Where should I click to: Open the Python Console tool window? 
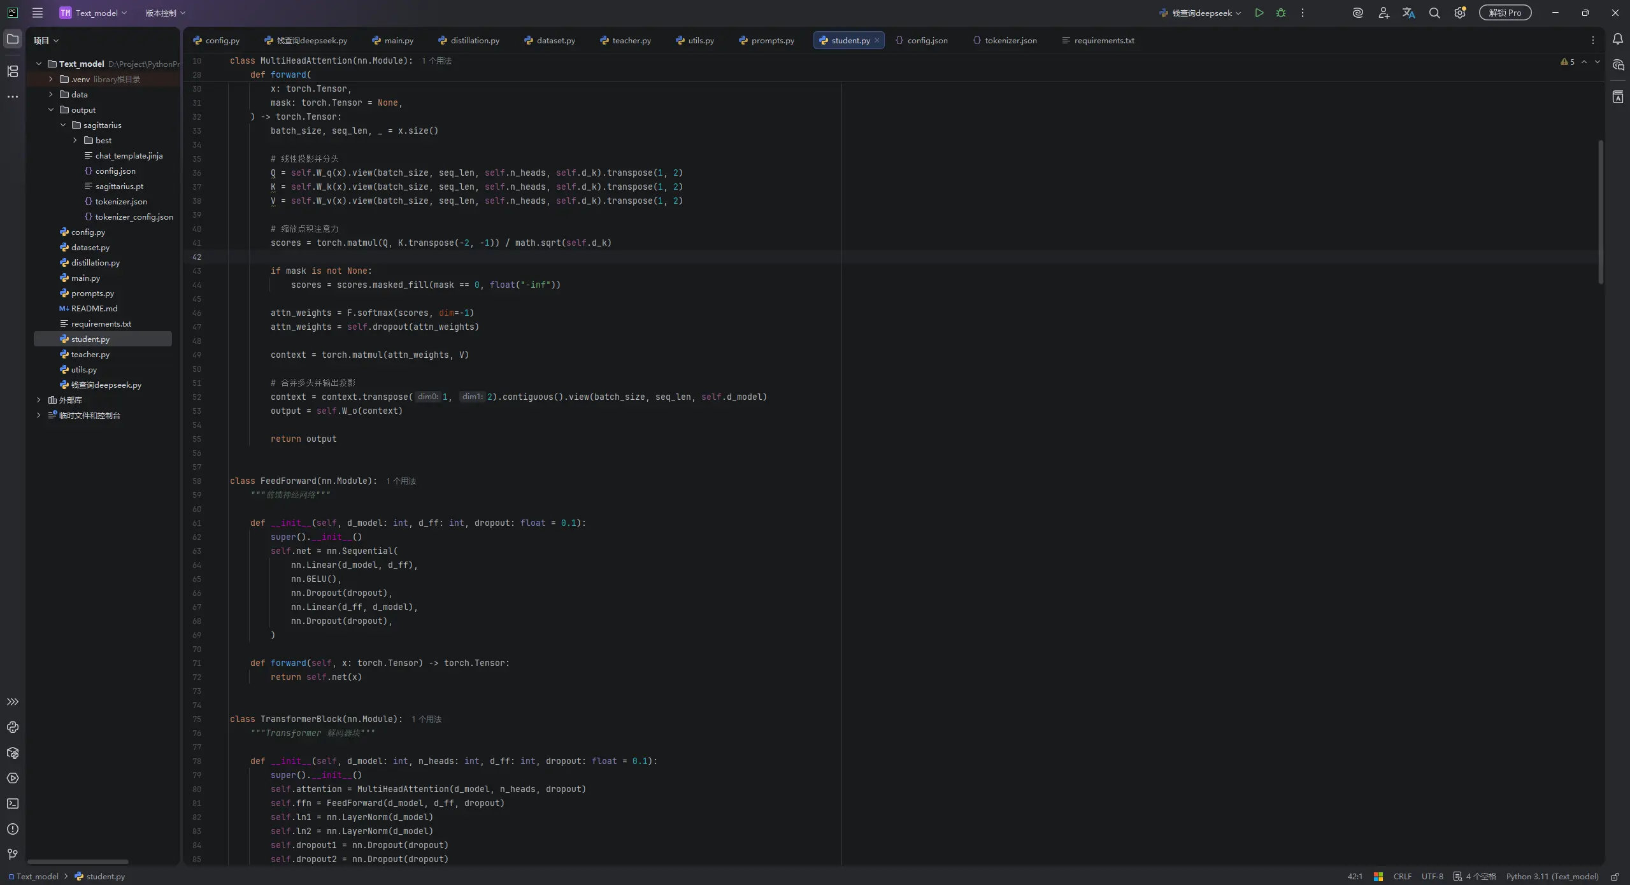click(x=13, y=727)
